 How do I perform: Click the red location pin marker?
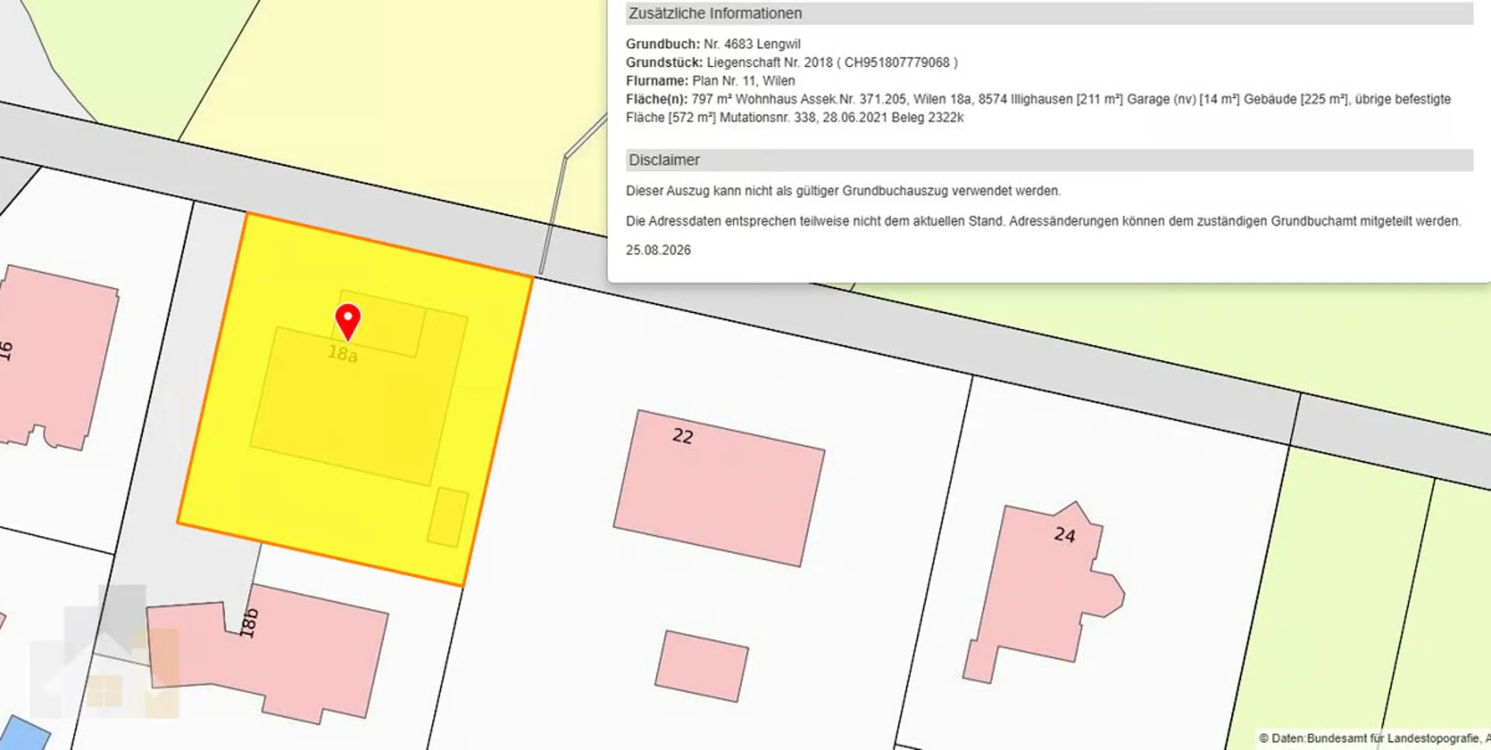click(x=348, y=321)
